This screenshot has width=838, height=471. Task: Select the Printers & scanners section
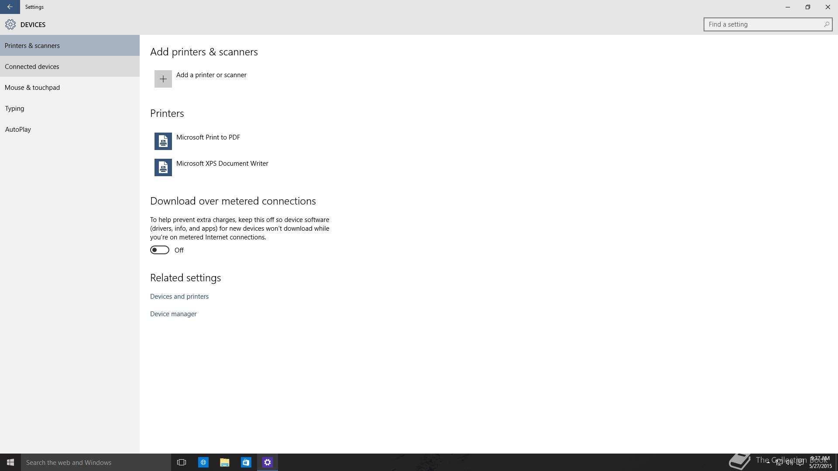tap(70, 45)
